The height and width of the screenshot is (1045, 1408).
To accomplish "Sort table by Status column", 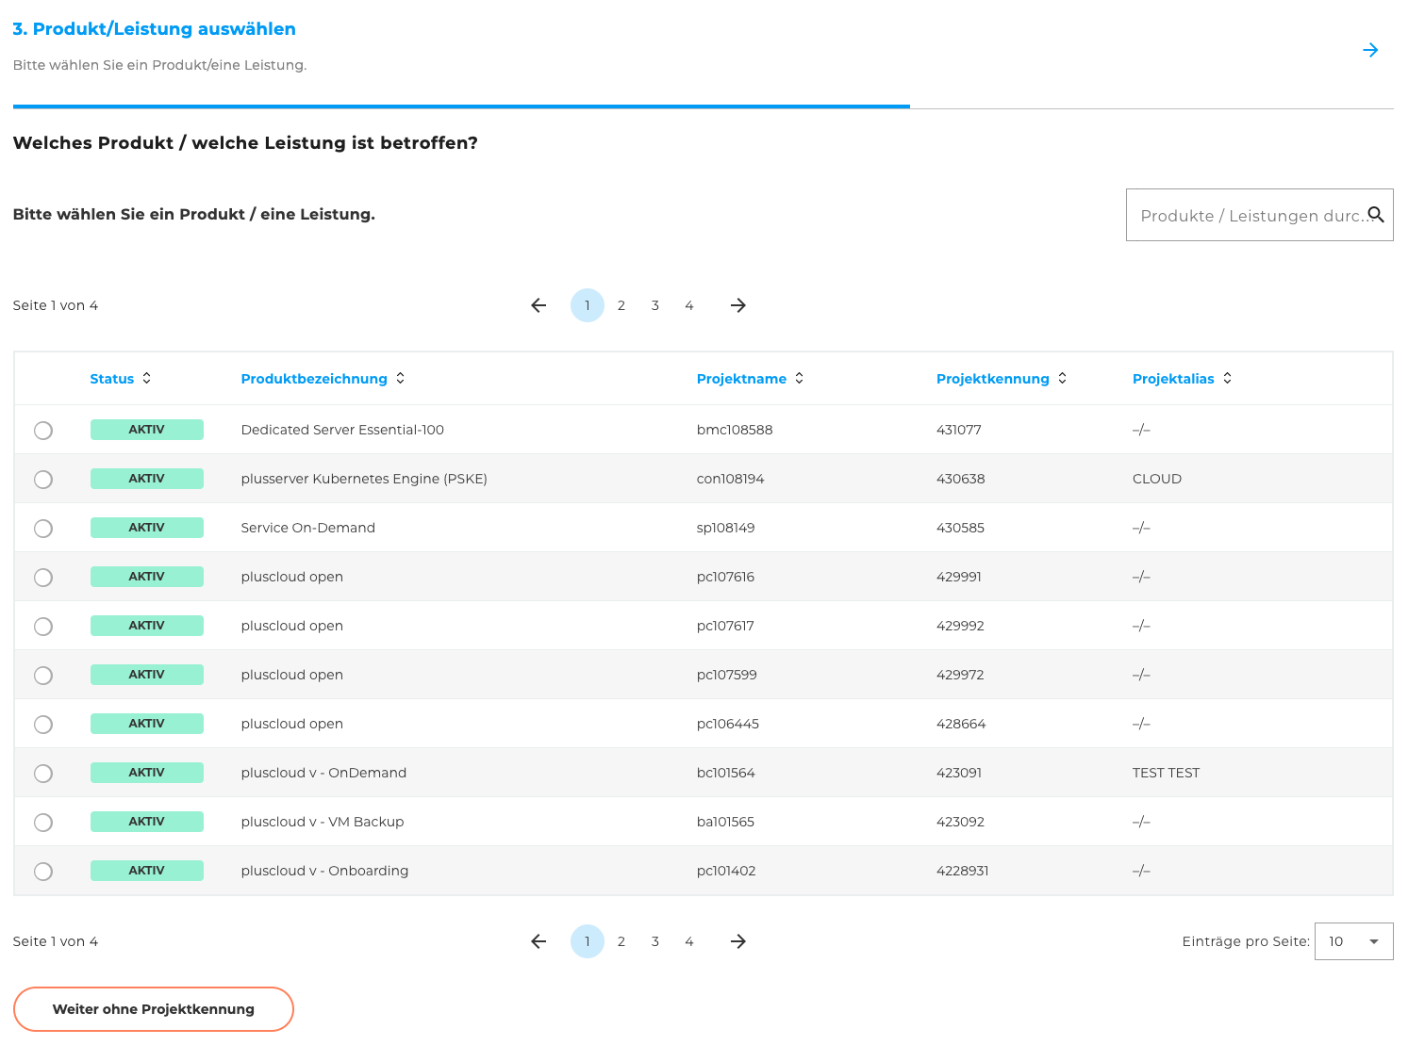I will point(120,379).
